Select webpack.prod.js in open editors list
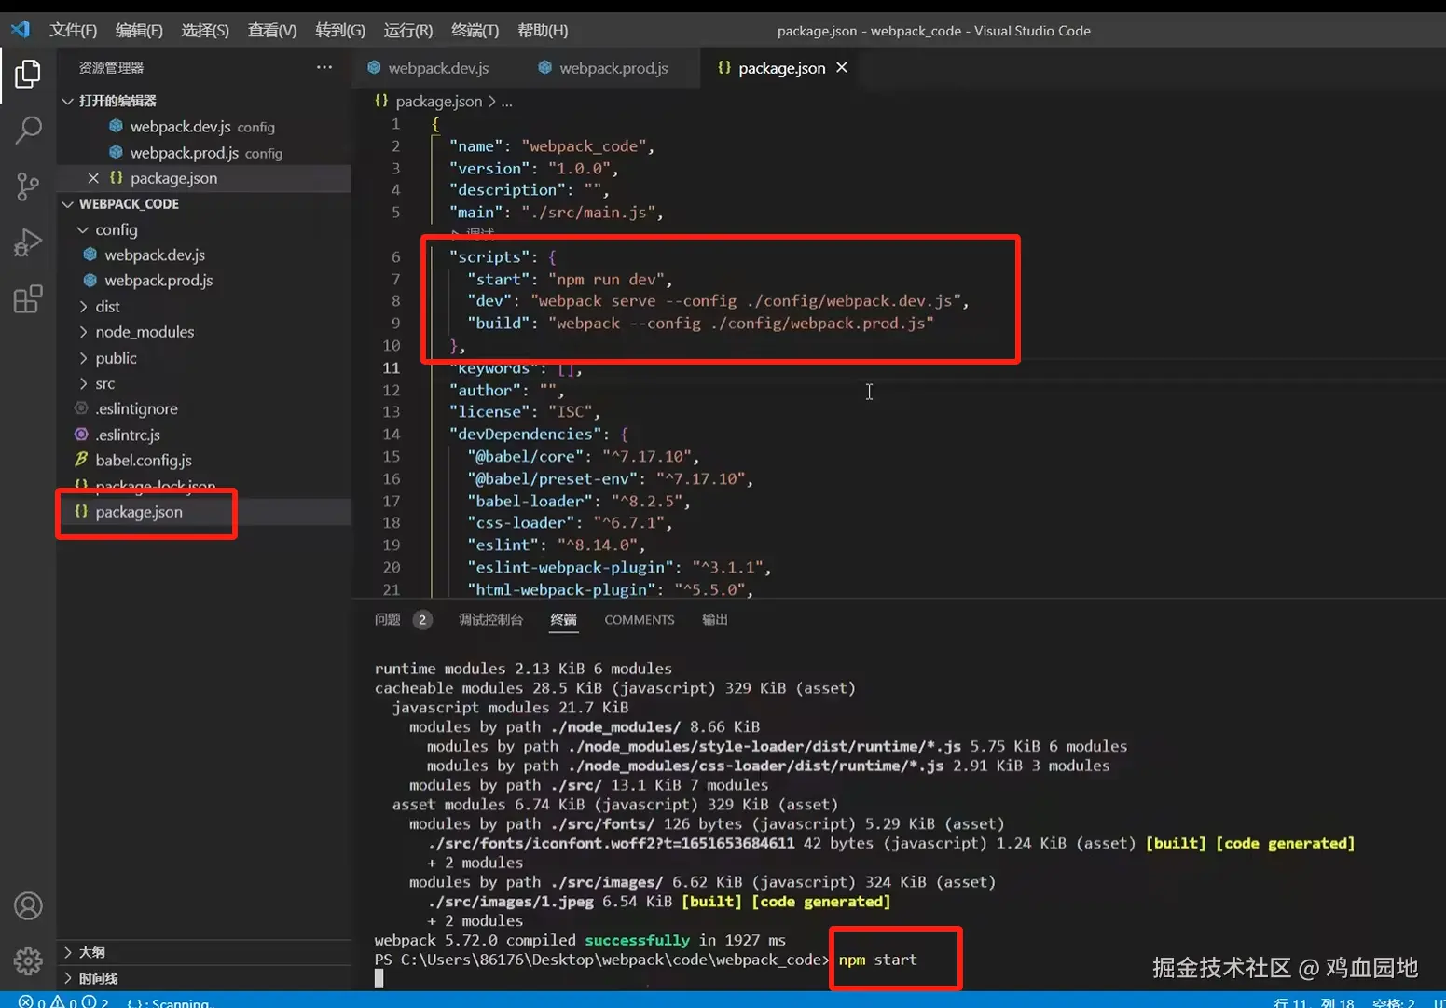Image resolution: width=1446 pixels, height=1008 pixels. pos(204,153)
